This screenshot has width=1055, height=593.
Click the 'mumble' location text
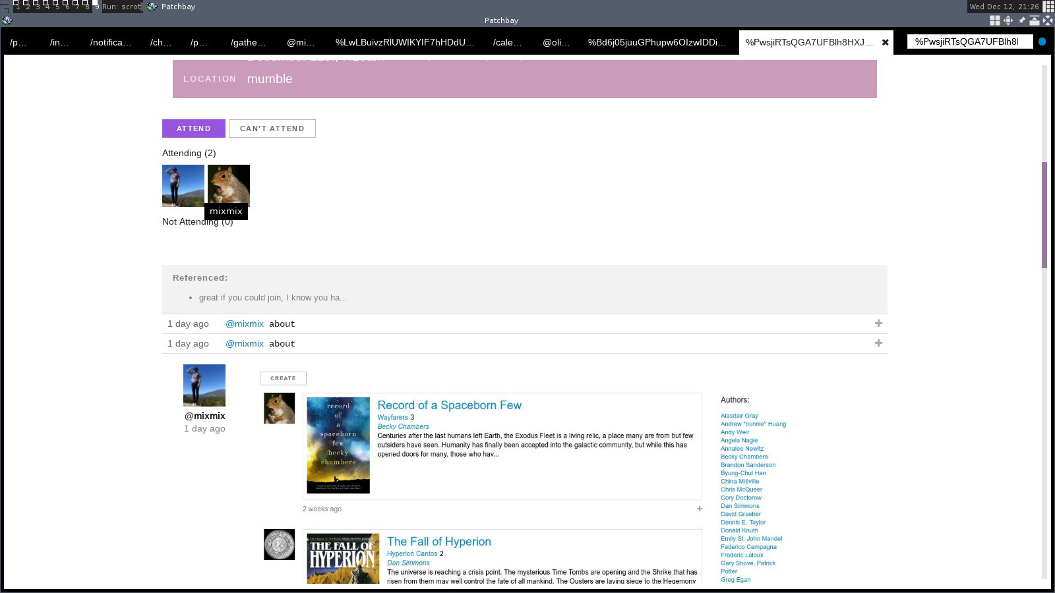pos(270,79)
